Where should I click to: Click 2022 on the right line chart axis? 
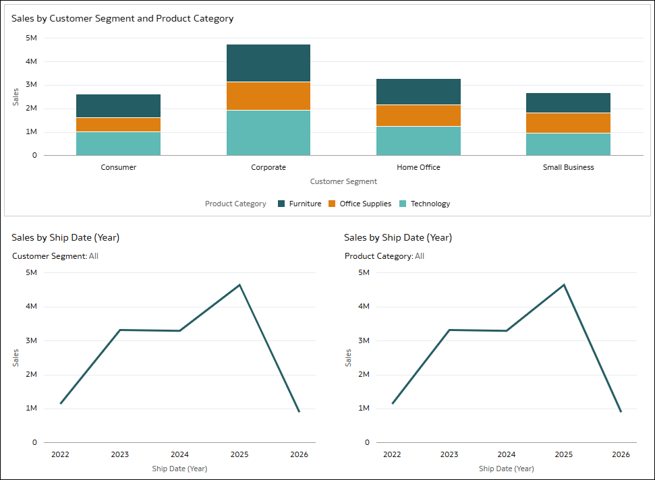coord(392,454)
